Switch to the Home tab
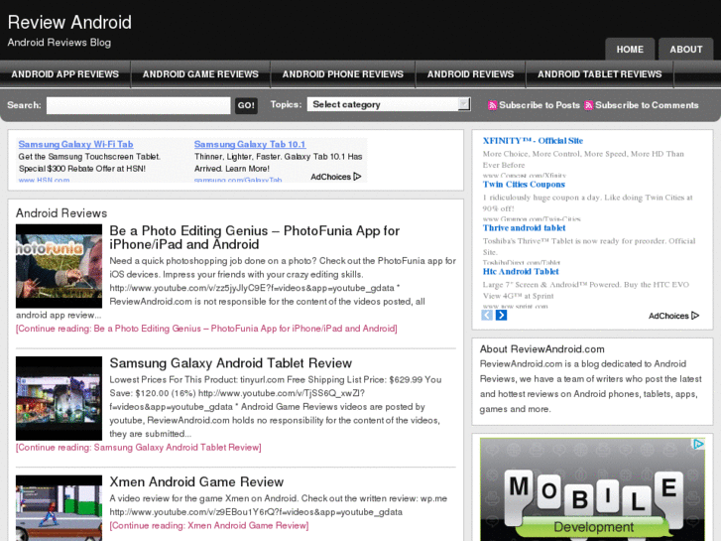The height and width of the screenshot is (541, 721). coord(630,50)
